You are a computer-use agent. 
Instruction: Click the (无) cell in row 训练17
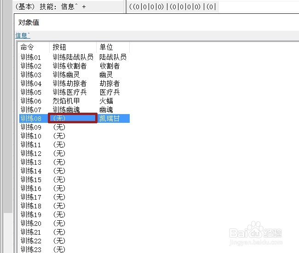click(59, 197)
